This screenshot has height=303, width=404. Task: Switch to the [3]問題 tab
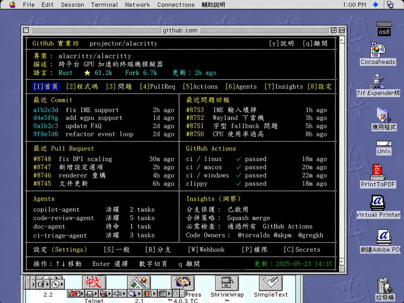point(119,87)
